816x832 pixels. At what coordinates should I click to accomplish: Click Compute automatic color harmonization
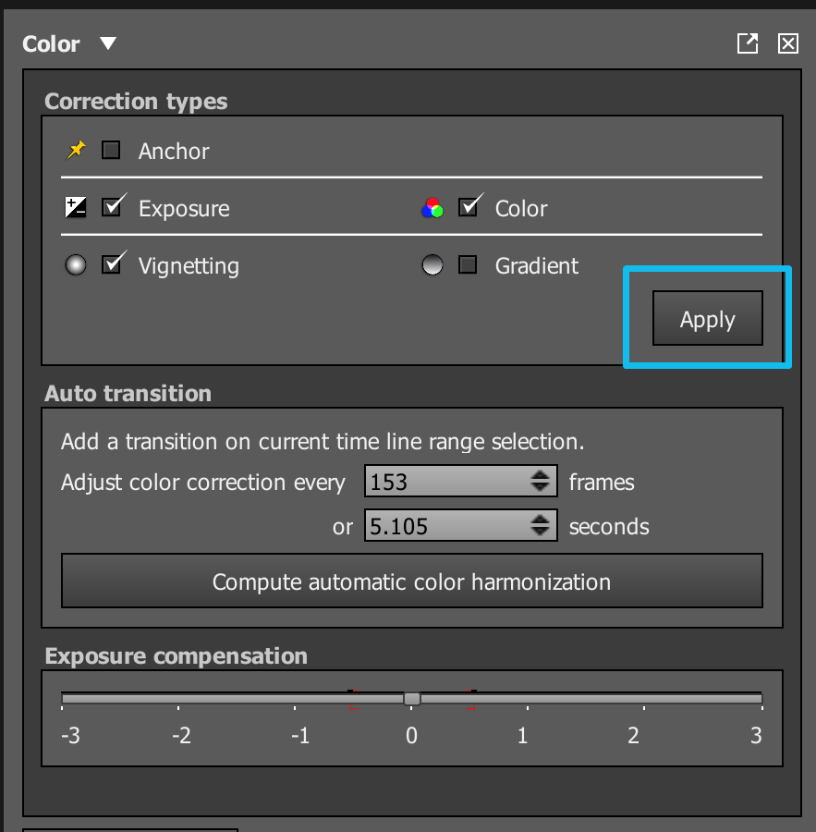click(411, 581)
